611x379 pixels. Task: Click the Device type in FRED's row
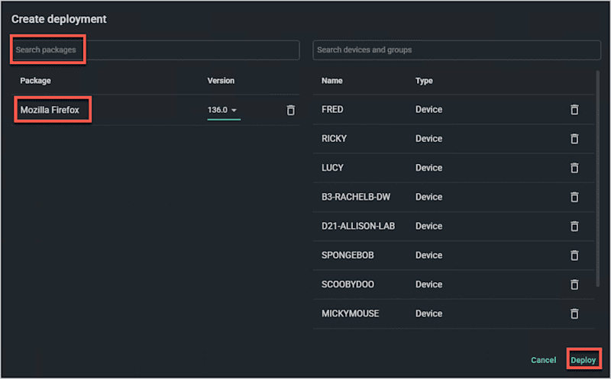(428, 109)
